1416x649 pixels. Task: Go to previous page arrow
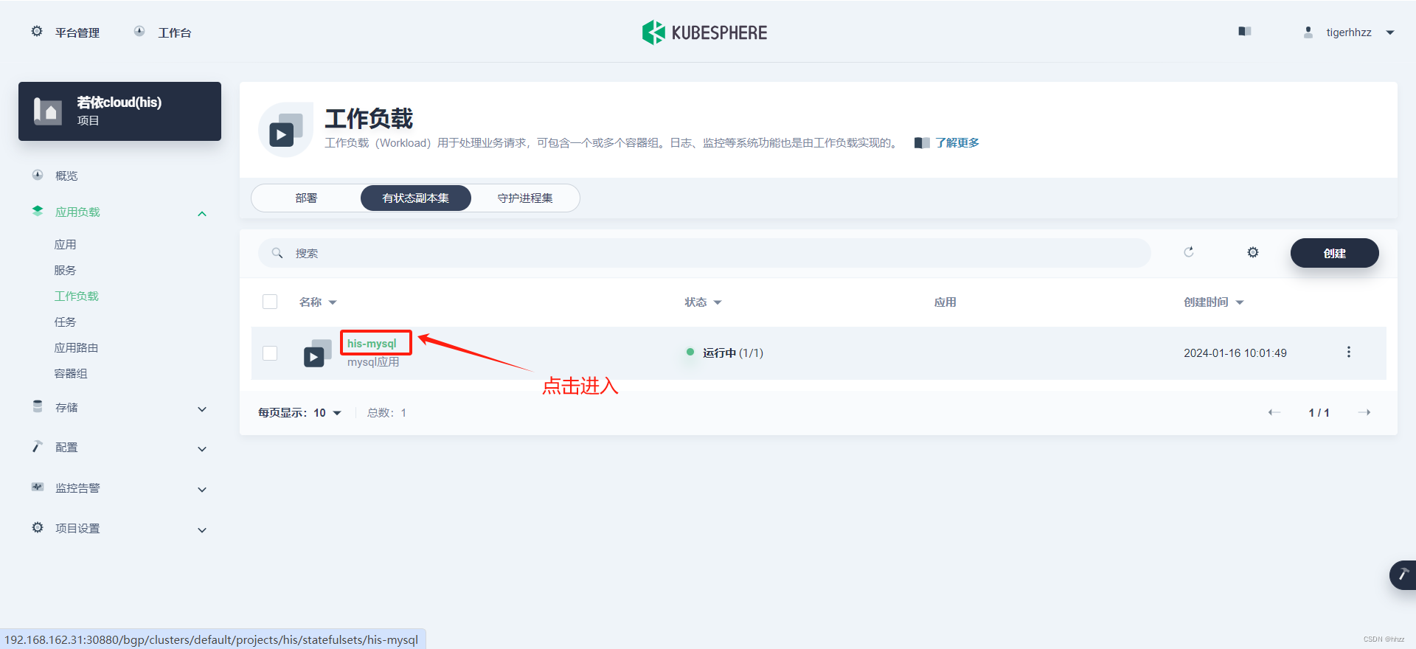1274,412
